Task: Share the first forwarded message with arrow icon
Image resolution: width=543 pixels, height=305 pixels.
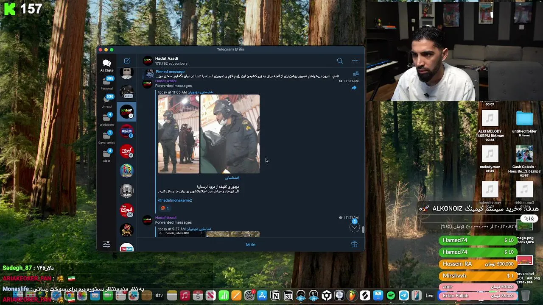Action: (x=354, y=88)
